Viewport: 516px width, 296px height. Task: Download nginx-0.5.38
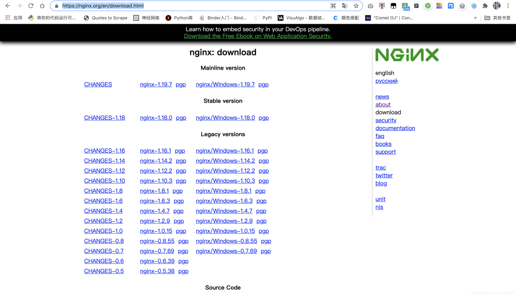pos(157,271)
